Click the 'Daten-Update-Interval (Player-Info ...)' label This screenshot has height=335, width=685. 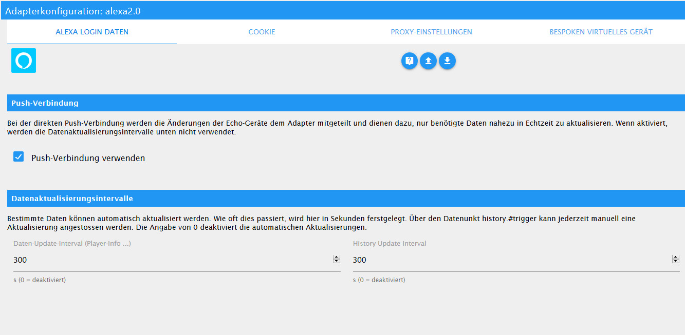[x=72, y=244]
